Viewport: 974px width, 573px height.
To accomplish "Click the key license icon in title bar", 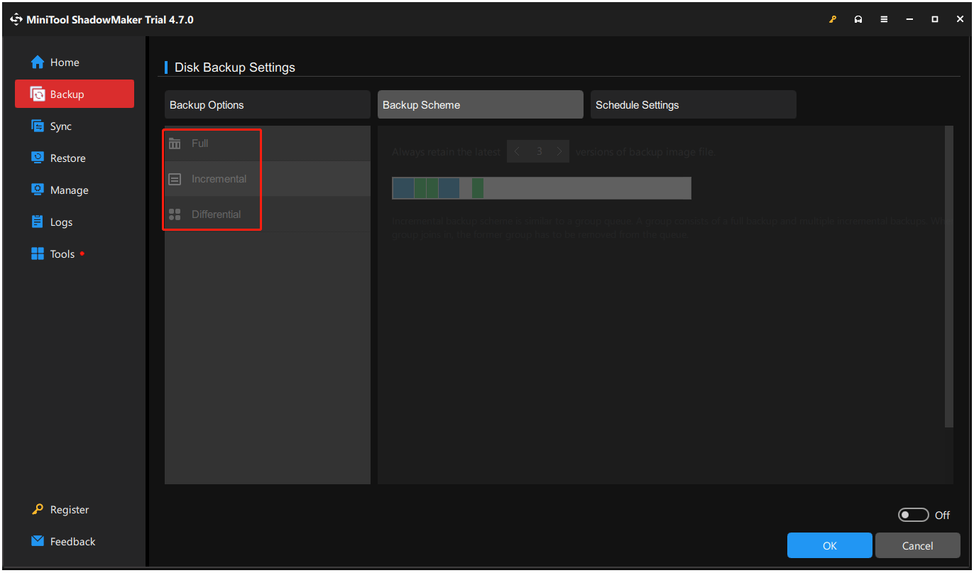I will [x=833, y=20].
